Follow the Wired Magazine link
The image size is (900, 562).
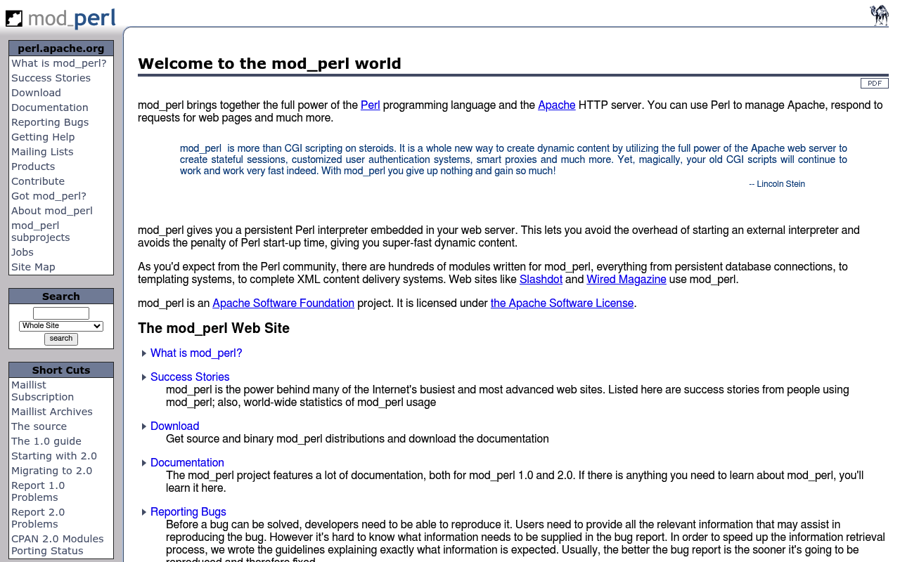[x=626, y=280]
